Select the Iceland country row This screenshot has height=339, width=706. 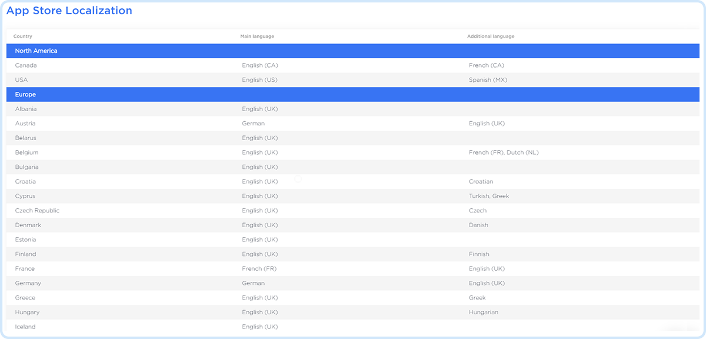25,327
